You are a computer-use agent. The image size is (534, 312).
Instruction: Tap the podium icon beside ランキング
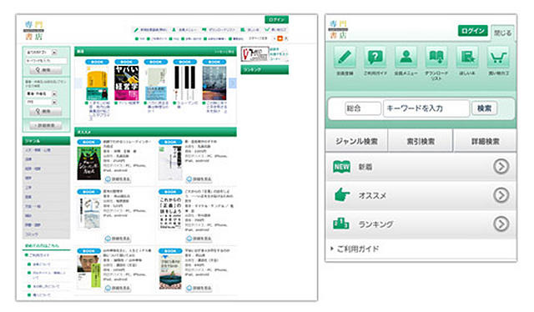point(341,224)
